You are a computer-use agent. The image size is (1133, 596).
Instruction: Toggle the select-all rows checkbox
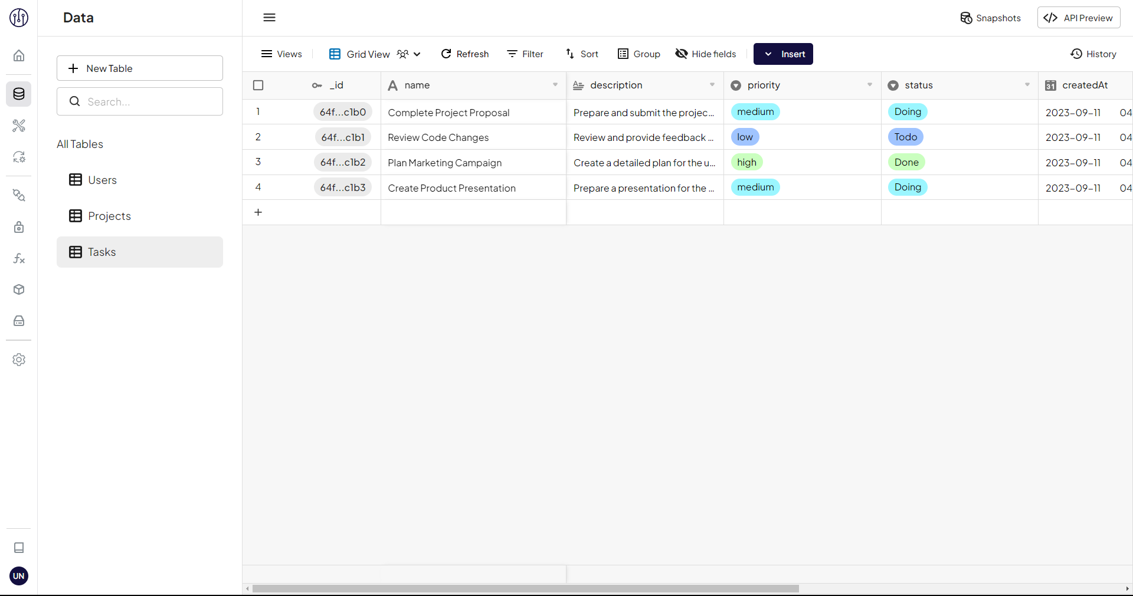tap(258, 85)
